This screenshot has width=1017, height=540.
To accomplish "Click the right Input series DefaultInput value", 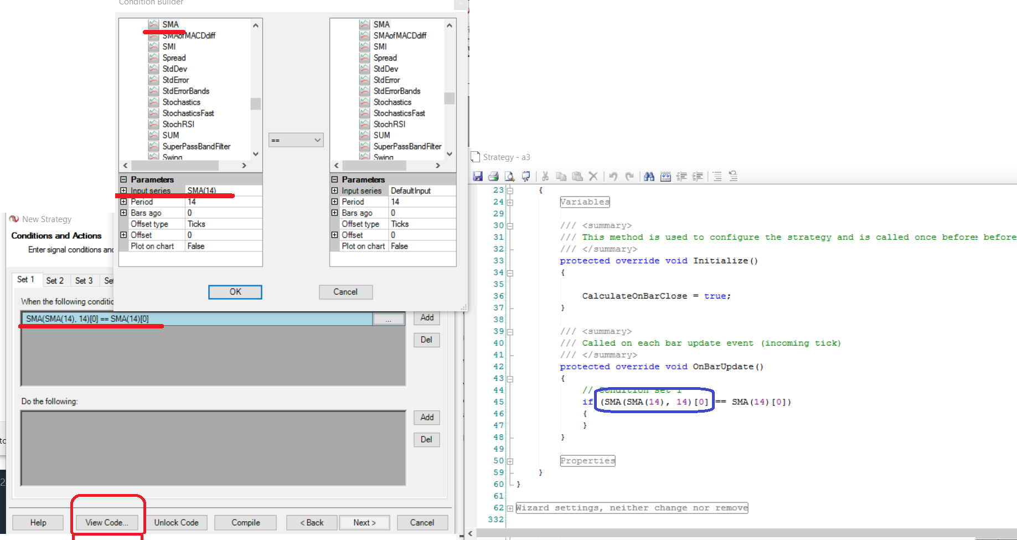I will [422, 191].
